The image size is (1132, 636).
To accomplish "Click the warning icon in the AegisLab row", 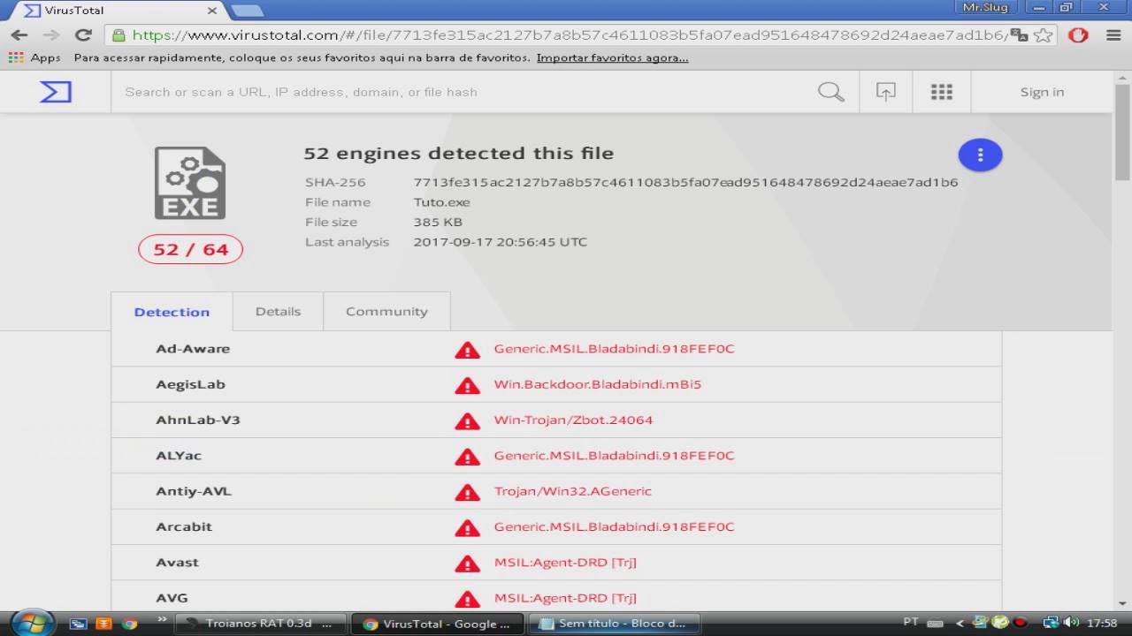I will (x=467, y=385).
